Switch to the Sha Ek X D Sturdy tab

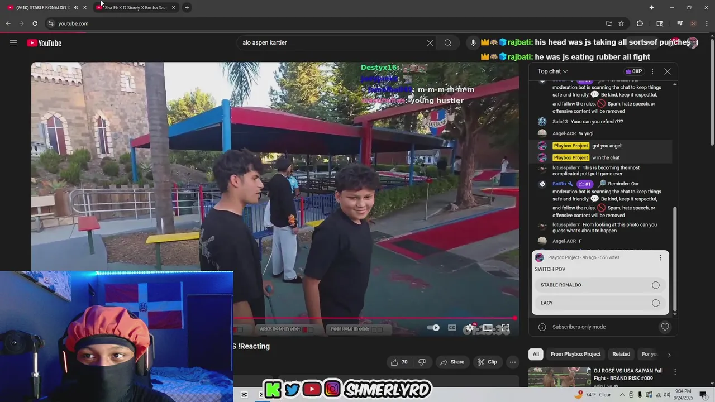pyautogui.click(x=134, y=8)
